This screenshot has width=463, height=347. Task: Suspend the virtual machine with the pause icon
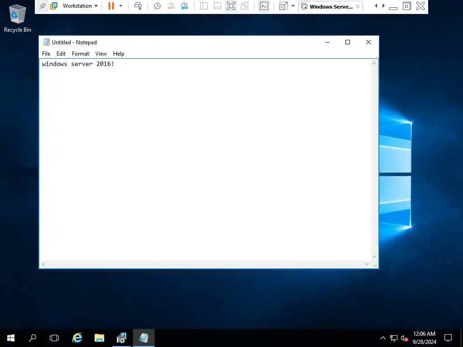111,6
